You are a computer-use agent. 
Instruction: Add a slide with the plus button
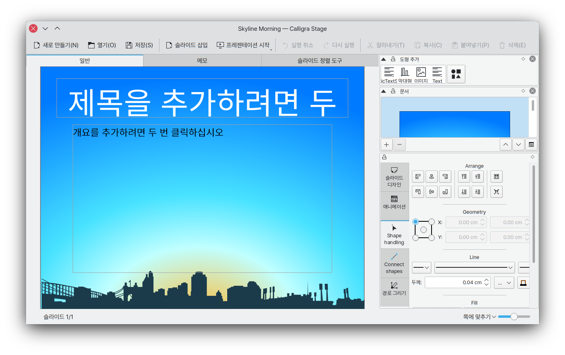386,144
